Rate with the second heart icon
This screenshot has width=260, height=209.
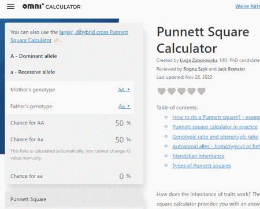pos(172,91)
